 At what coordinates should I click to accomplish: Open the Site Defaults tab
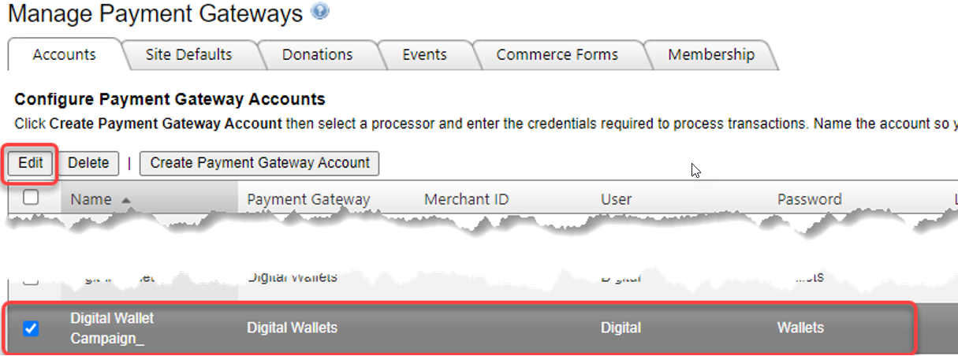(x=188, y=54)
